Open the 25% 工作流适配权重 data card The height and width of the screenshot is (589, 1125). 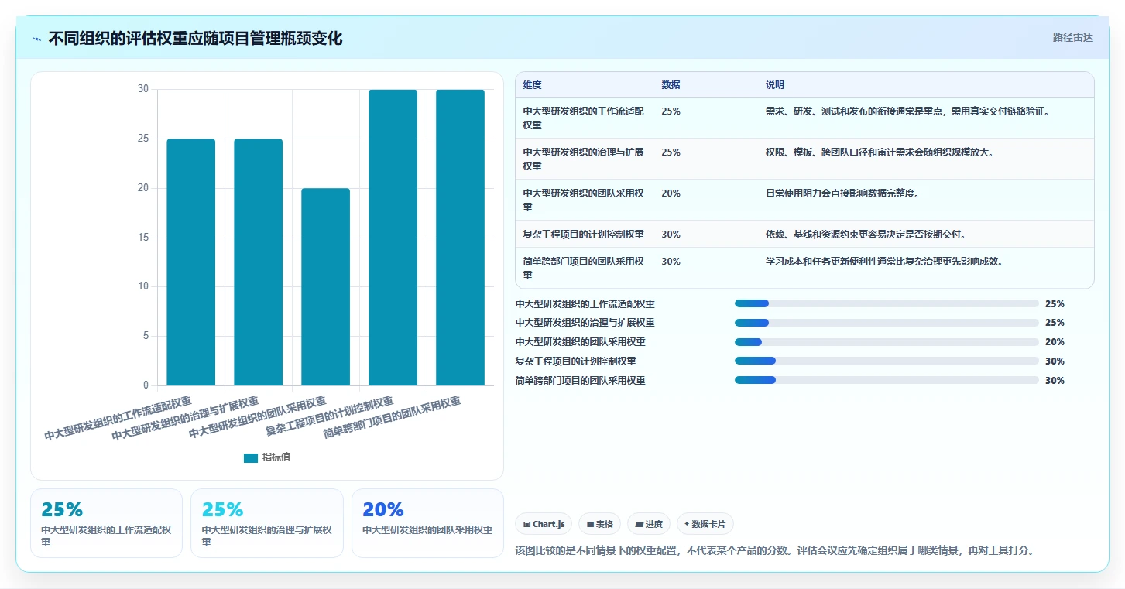106,523
